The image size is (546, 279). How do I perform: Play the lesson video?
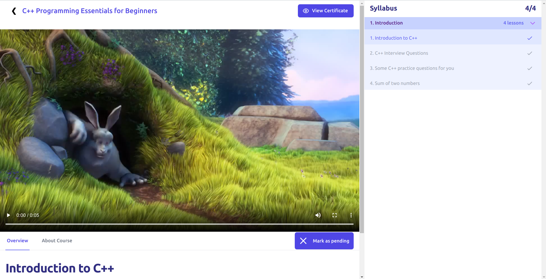[9, 215]
